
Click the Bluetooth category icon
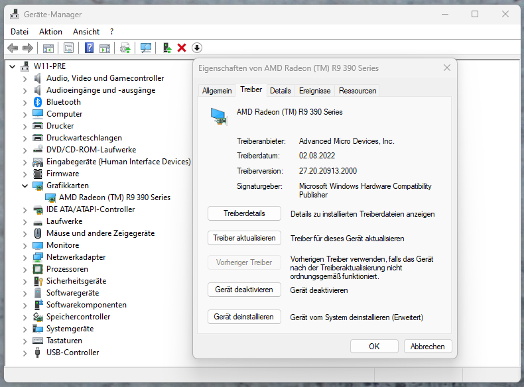[x=38, y=102]
